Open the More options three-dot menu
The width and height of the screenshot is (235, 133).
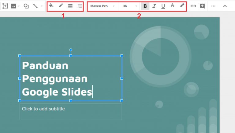[x=213, y=6]
